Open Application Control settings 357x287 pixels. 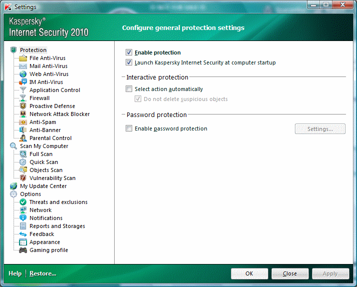click(x=55, y=90)
